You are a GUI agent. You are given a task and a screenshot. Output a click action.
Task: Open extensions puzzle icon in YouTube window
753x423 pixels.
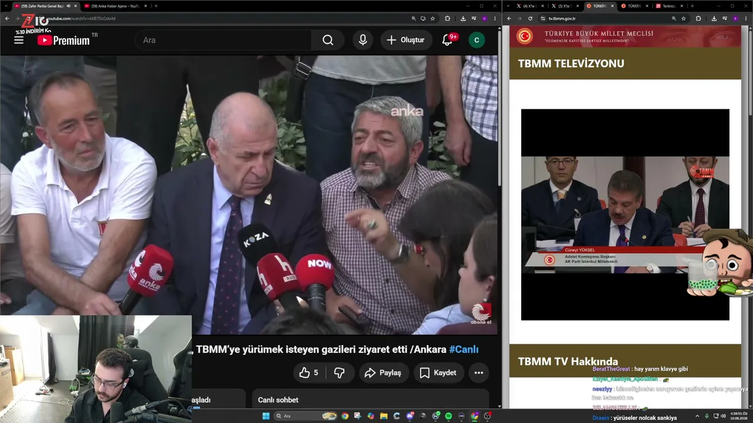tap(448, 19)
